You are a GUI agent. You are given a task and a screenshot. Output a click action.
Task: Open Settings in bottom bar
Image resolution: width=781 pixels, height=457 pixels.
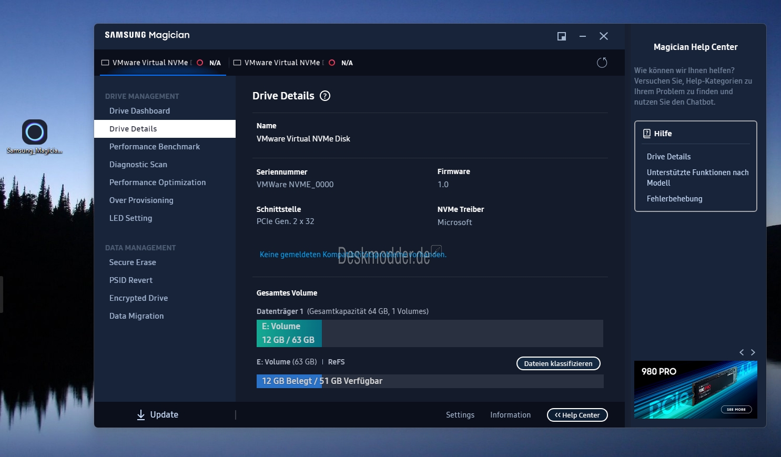tap(460, 415)
